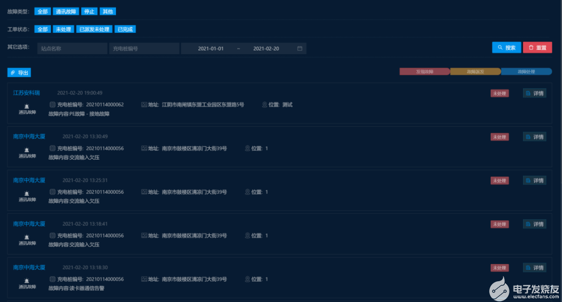Screen dimensions: 562x302
Task: Click the orange 故障派发 progress step
Action: (x=475, y=72)
